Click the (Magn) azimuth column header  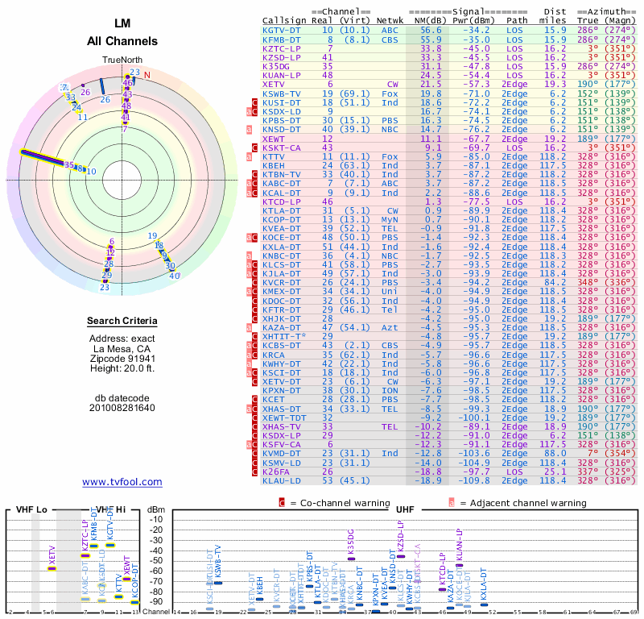tap(620, 21)
